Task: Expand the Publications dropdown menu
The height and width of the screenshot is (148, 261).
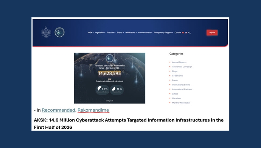Action: (x=131, y=33)
